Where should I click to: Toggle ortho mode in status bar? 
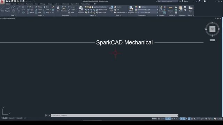169,119
